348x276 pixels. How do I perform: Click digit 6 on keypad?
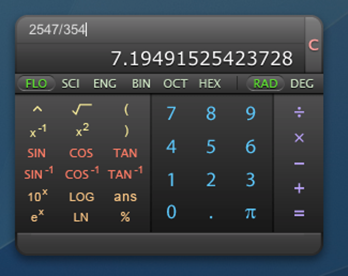[251, 146]
